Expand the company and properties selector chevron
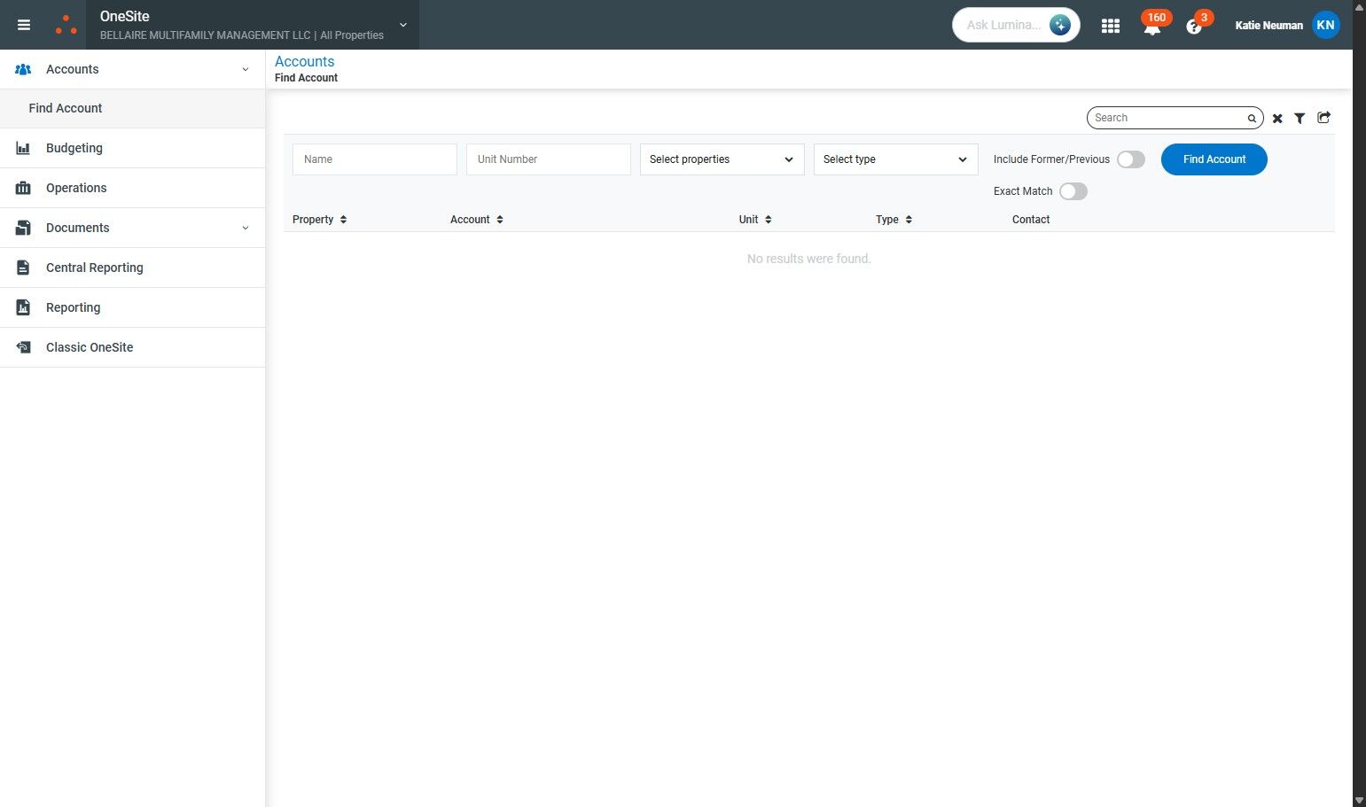1366x807 pixels. 403,25
